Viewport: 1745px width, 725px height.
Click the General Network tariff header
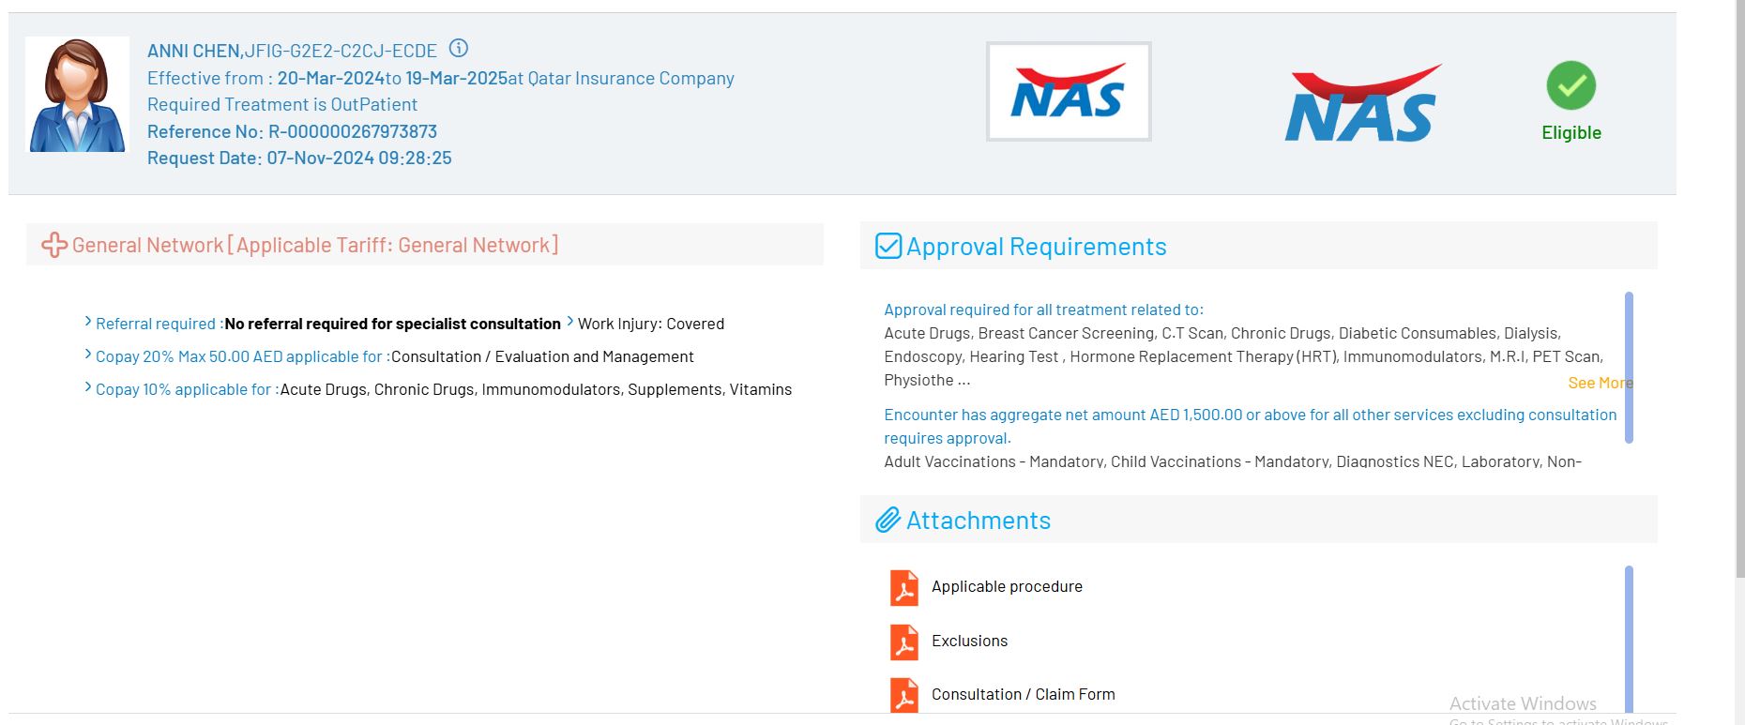coord(314,246)
